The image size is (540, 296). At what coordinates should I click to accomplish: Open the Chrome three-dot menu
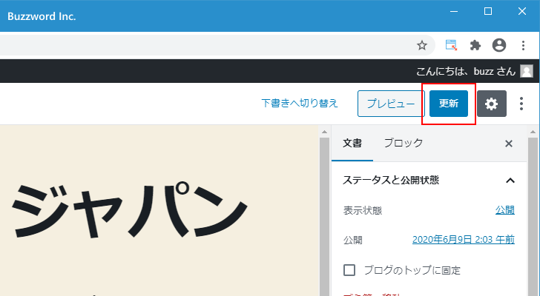click(523, 45)
